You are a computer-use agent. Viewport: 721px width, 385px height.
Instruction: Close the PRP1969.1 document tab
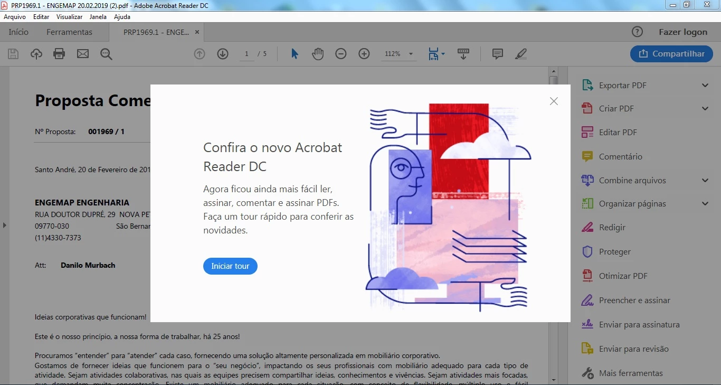click(x=197, y=32)
